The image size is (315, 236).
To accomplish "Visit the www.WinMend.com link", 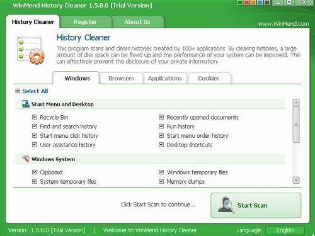I will 283,24.
